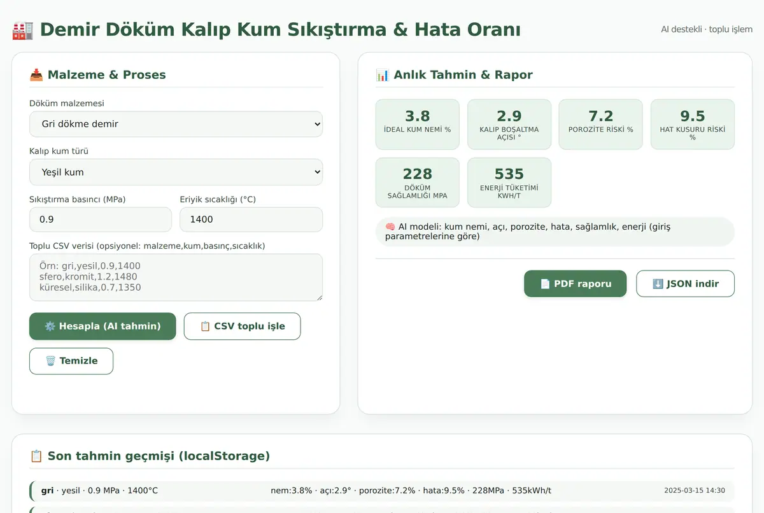This screenshot has width=764, height=513.
Task: Open the Döküm malzemesi dropdown
Action: [x=176, y=124]
